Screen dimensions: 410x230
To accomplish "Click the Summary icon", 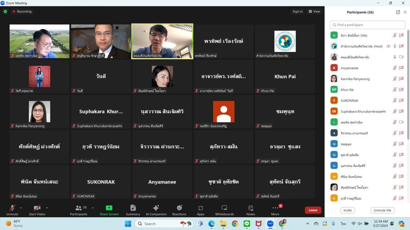I will (133, 210).
